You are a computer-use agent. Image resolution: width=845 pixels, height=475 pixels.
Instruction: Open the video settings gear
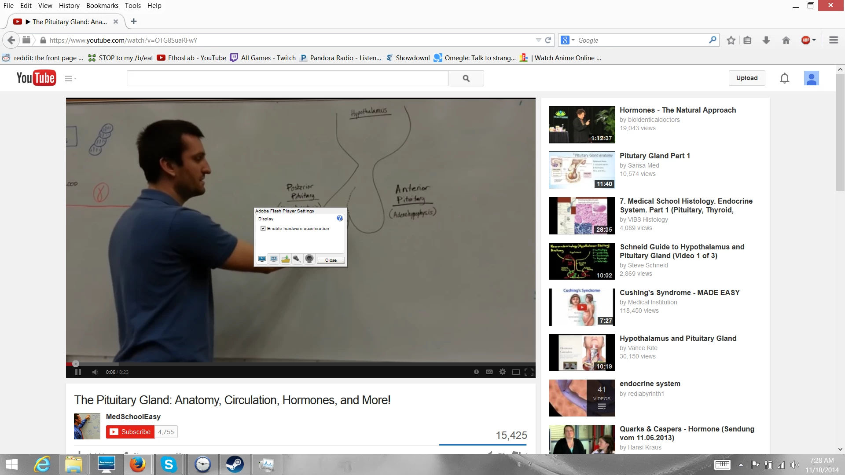[503, 372]
